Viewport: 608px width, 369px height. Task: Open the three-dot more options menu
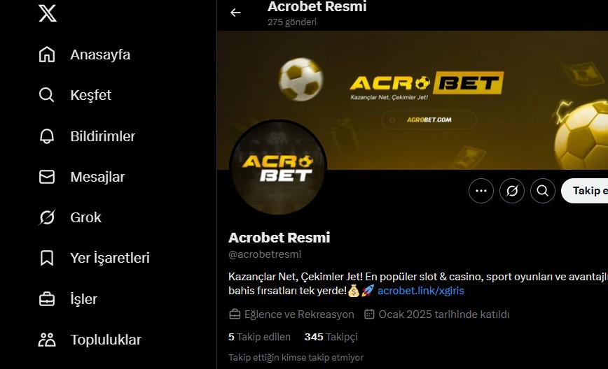pyautogui.click(x=481, y=191)
